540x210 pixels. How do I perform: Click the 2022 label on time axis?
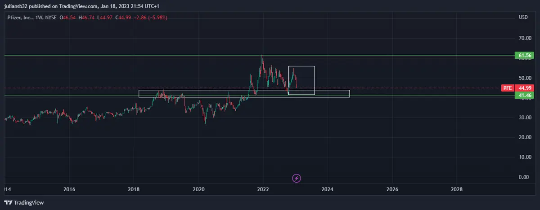tap(263, 189)
